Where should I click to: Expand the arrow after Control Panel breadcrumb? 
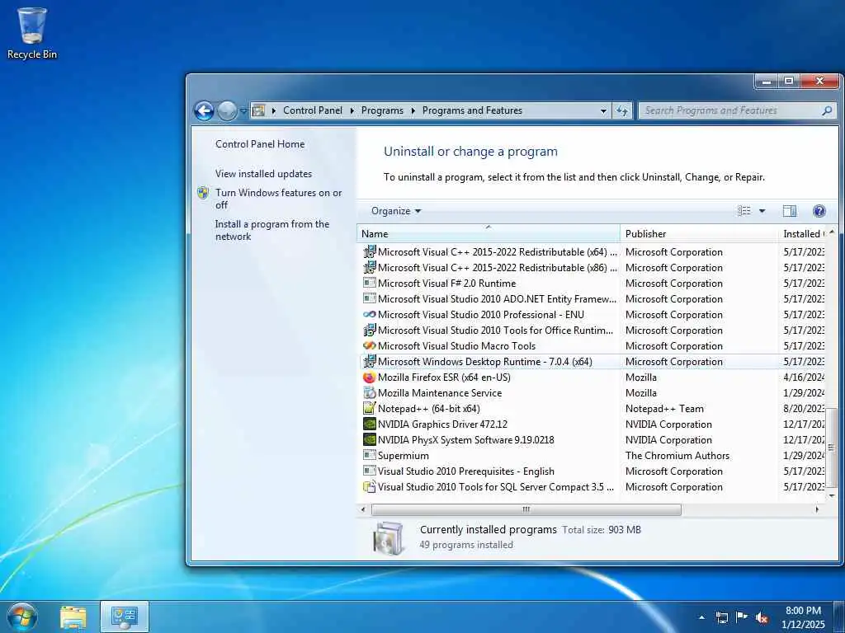click(x=352, y=111)
